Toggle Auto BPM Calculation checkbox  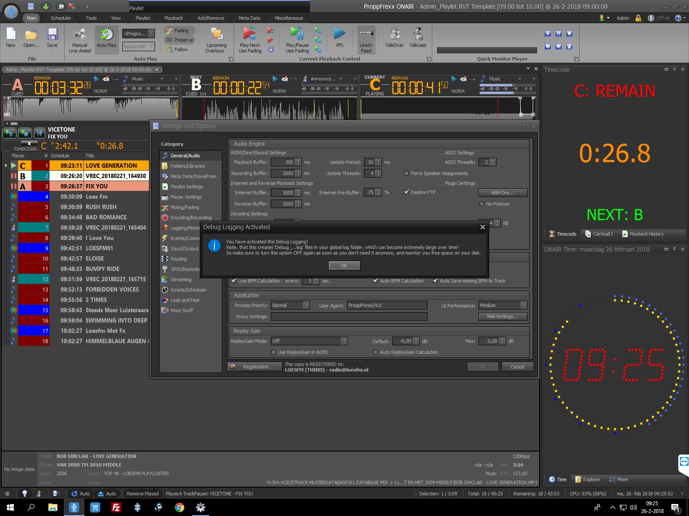[x=376, y=281]
